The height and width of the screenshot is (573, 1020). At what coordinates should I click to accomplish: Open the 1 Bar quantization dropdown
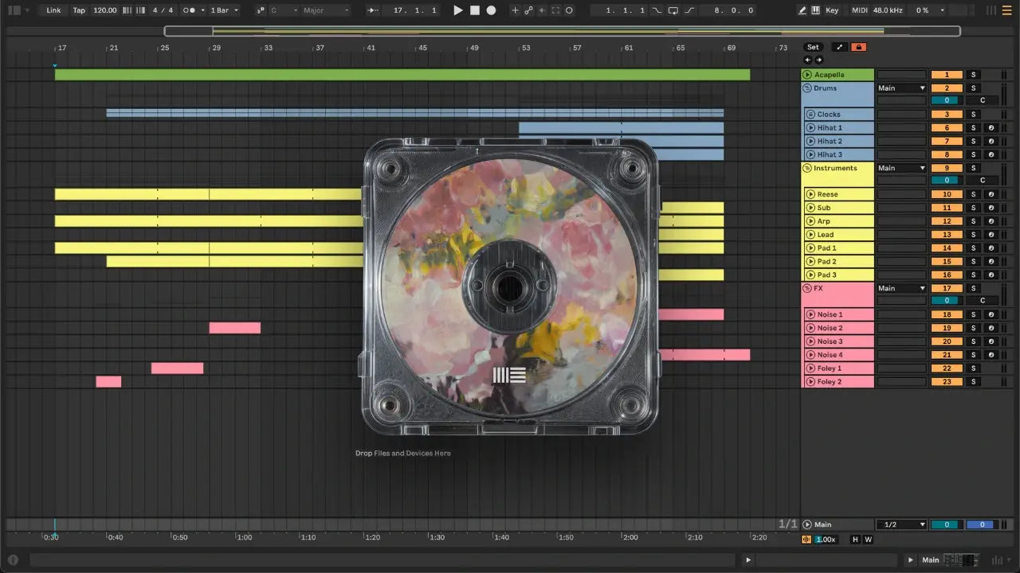tap(224, 10)
